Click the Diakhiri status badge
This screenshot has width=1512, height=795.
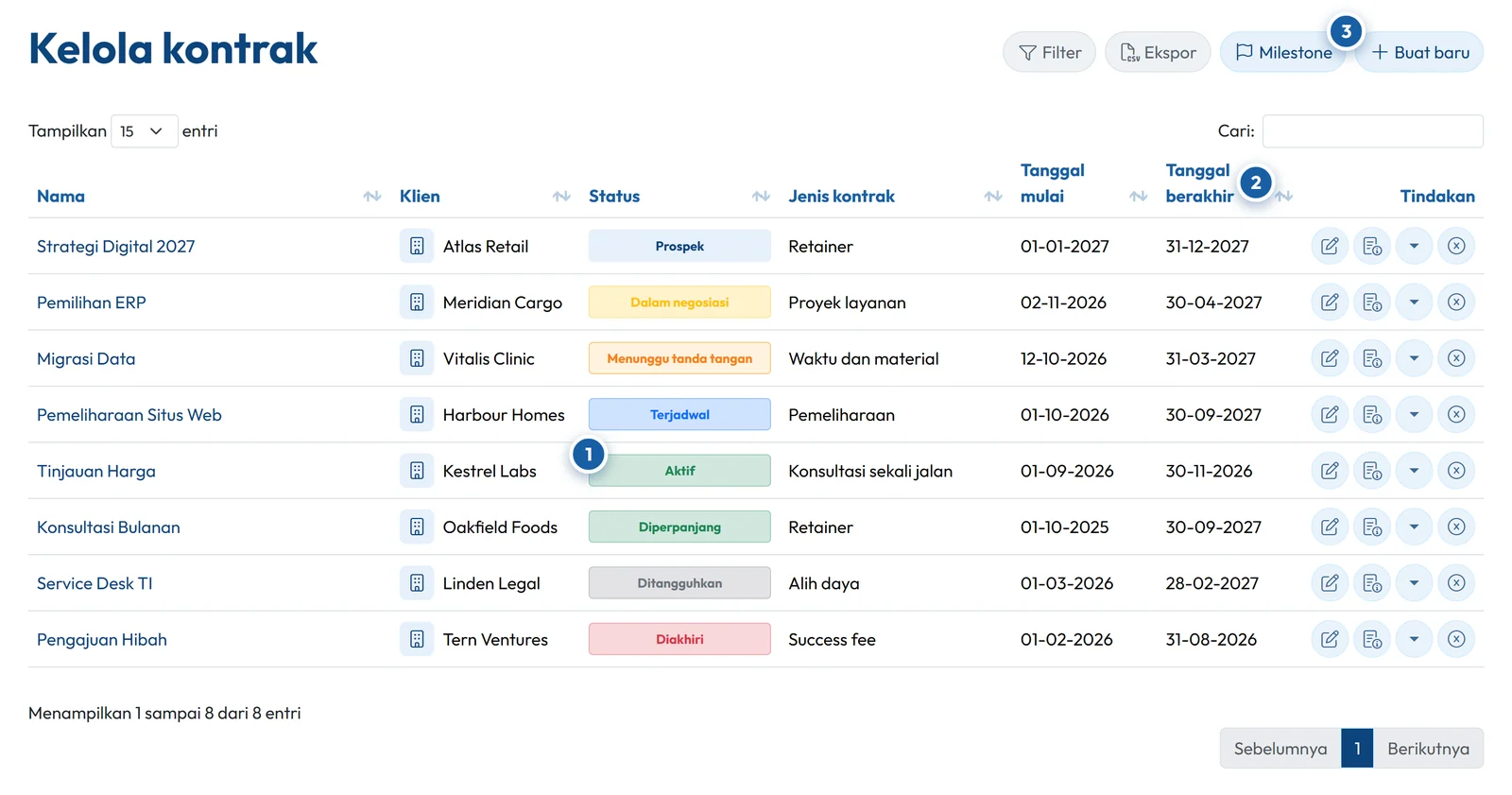pos(679,639)
